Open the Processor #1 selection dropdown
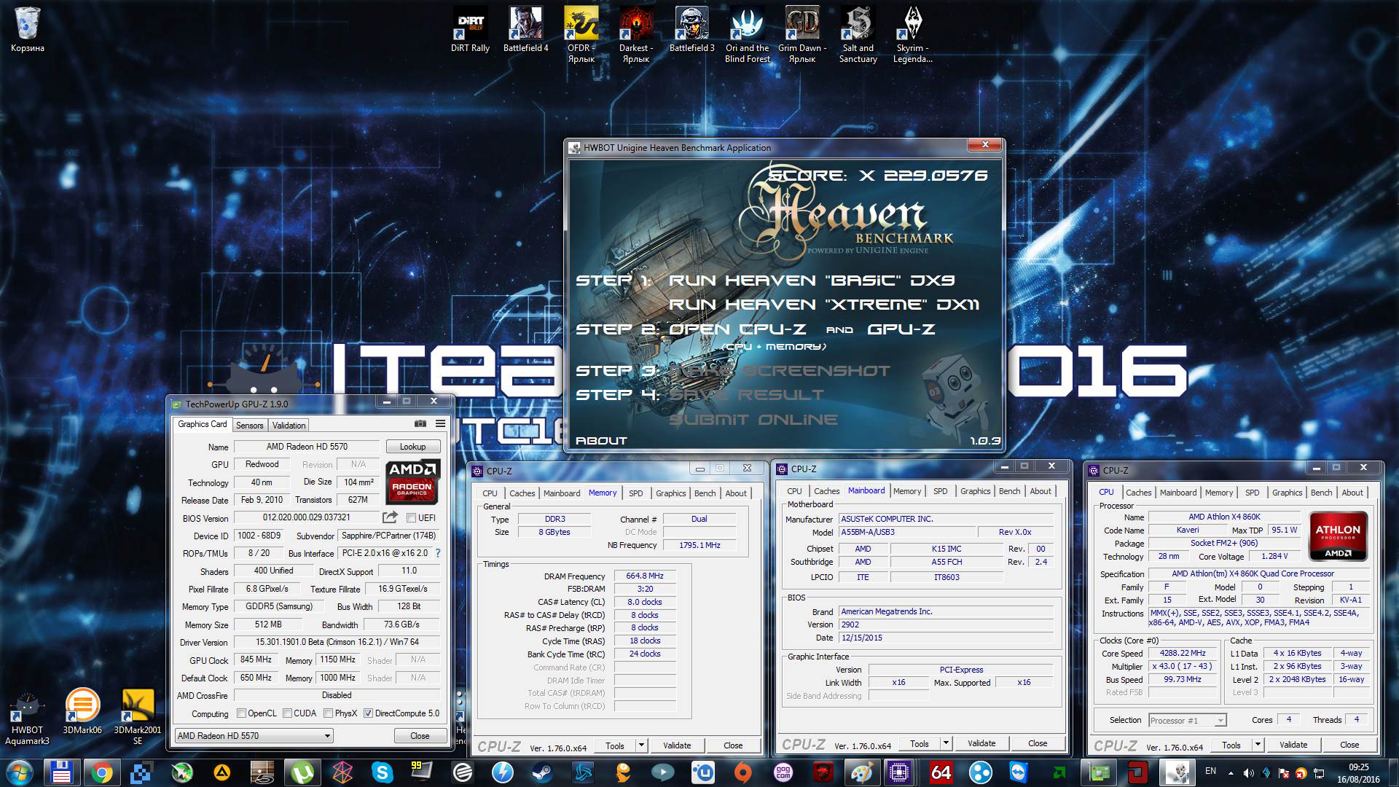 [x=1187, y=720]
